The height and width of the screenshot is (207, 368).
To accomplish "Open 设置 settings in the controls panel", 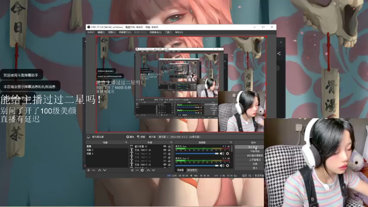I will click(249, 164).
